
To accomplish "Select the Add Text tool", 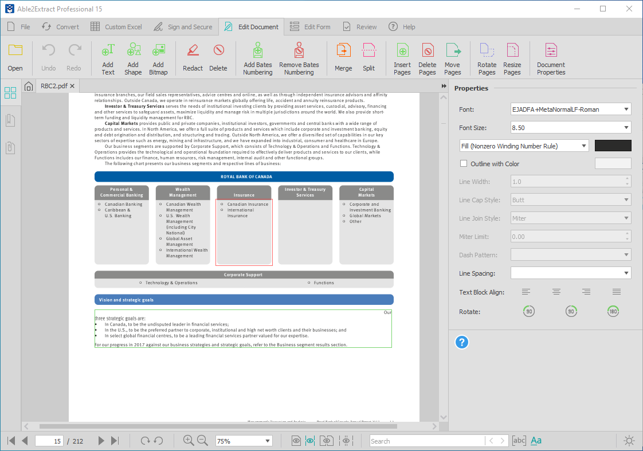I will pyautogui.click(x=107, y=57).
